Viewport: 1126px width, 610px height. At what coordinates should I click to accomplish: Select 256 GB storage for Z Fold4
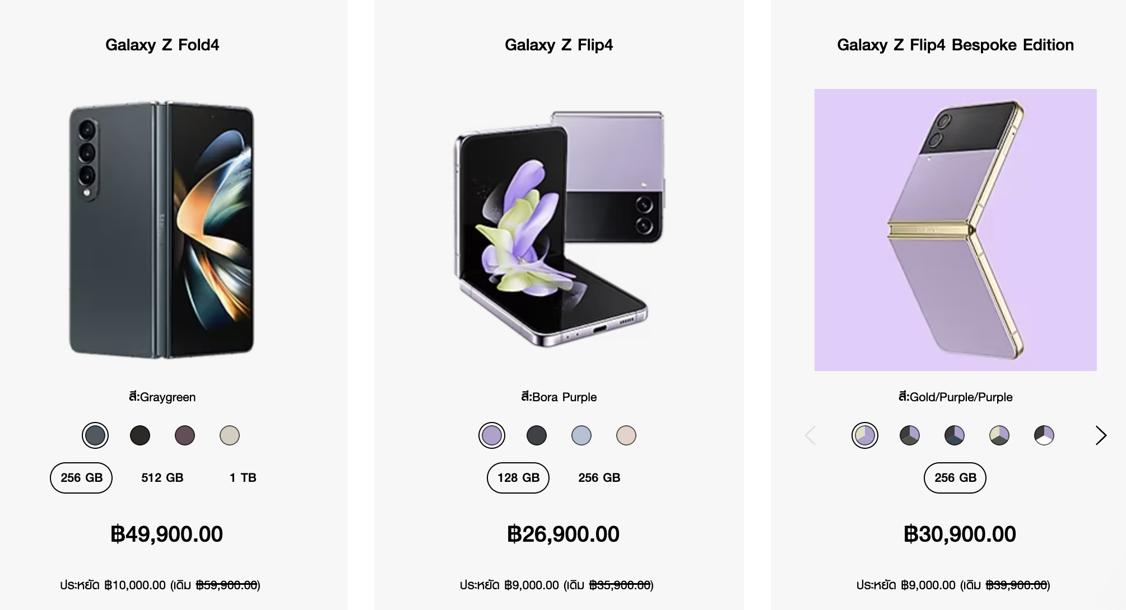coord(81,478)
